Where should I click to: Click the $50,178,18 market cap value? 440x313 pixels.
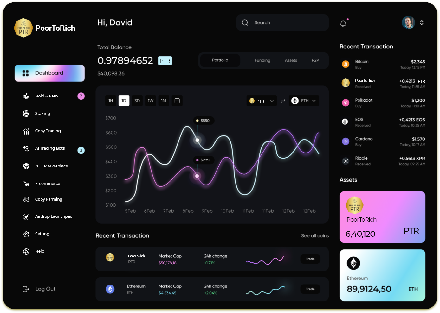pyautogui.click(x=167, y=263)
